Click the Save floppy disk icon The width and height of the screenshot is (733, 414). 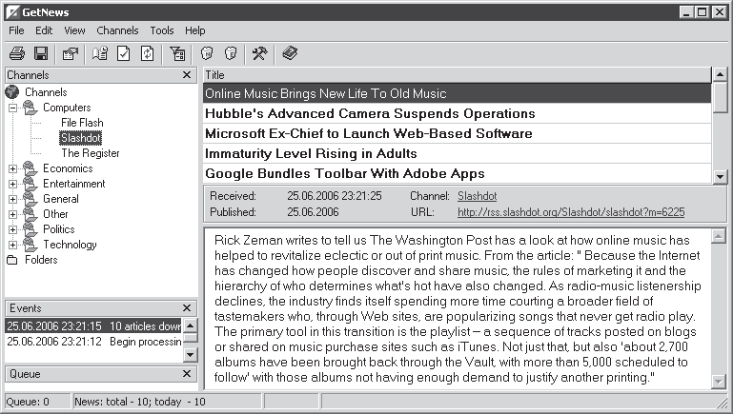click(x=41, y=53)
